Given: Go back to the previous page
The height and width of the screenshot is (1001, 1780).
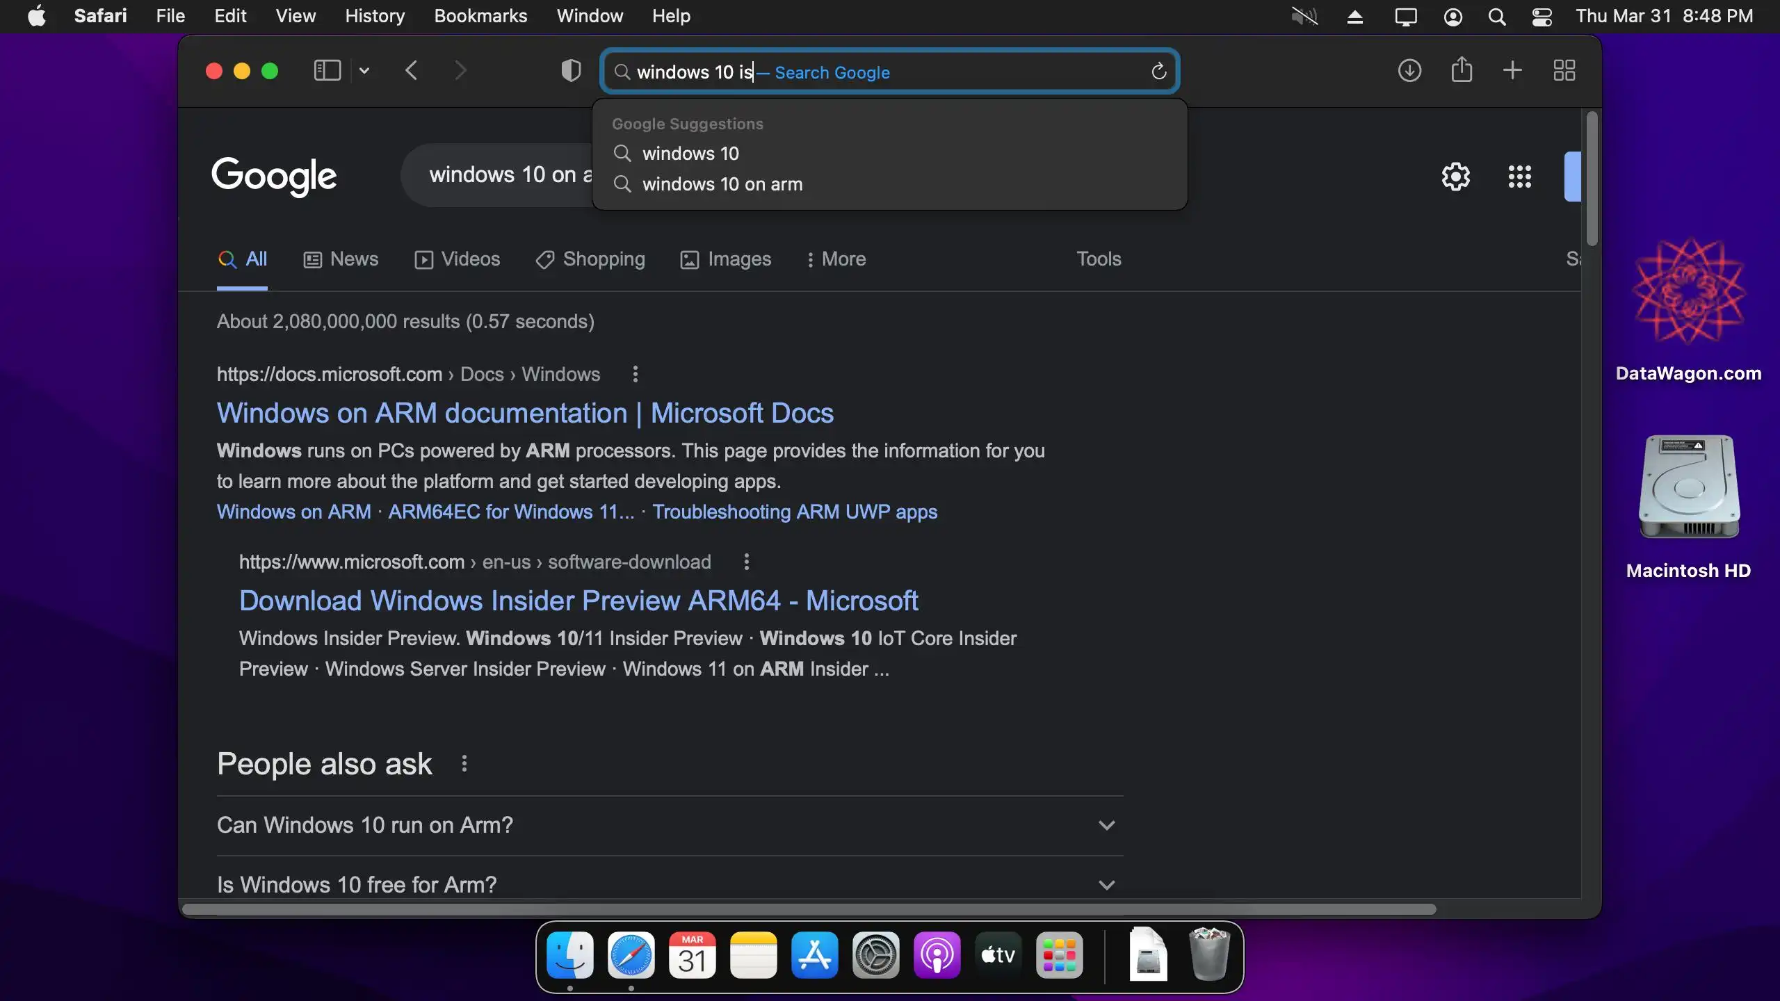Looking at the screenshot, I should (412, 70).
